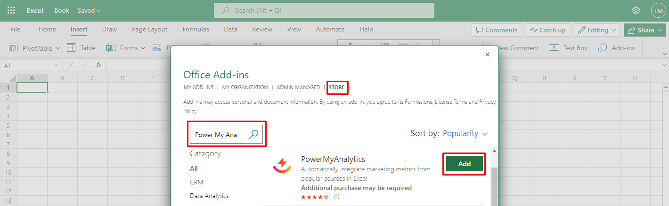Insert a Text Box
Image resolution: width=669 pixels, height=206 pixels.
click(569, 48)
